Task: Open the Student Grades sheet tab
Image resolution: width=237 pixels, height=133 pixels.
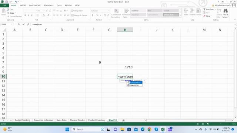Action: 77,120
